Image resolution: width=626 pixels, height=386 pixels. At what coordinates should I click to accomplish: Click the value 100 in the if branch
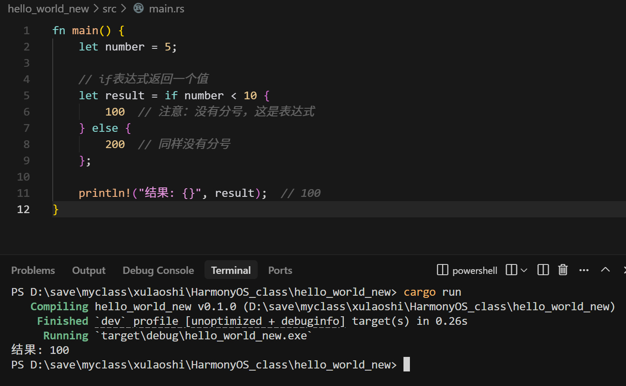tap(115, 112)
